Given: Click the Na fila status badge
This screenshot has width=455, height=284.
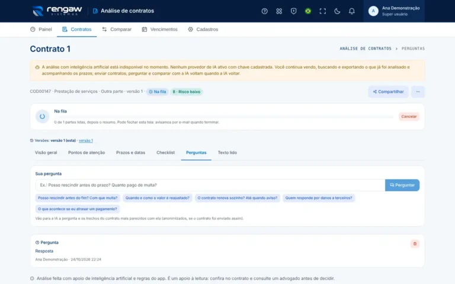Looking at the screenshot, I should [x=157, y=92].
